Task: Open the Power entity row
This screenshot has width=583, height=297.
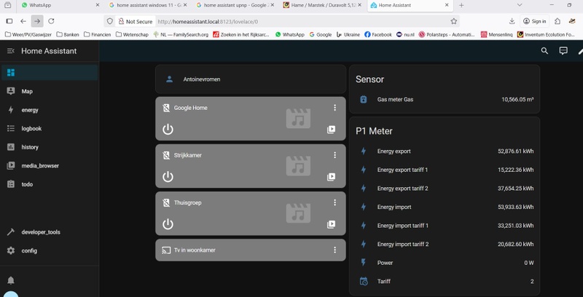Action: click(x=445, y=263)
